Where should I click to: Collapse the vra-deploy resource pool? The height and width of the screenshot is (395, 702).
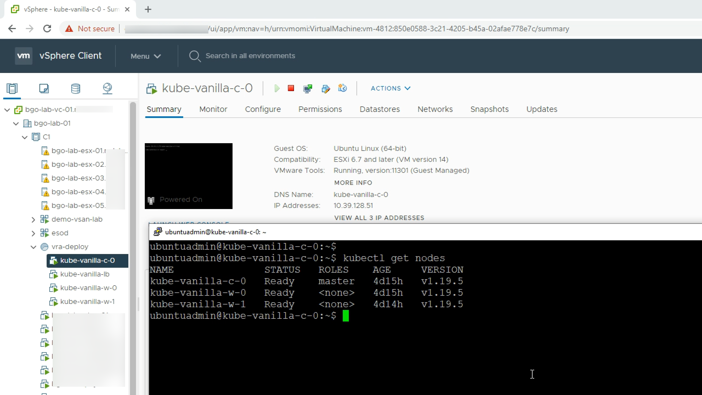click(x=33, y=247)
